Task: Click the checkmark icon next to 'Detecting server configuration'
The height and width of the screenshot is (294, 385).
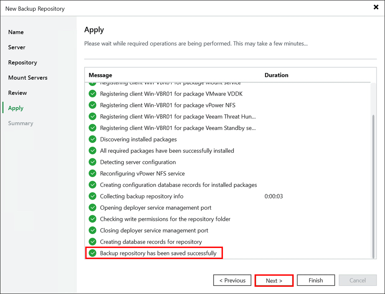Action: (x=92, y=162)
